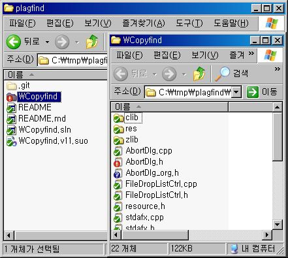Select the stdafx.cpp file icon

tap(118, 218)
